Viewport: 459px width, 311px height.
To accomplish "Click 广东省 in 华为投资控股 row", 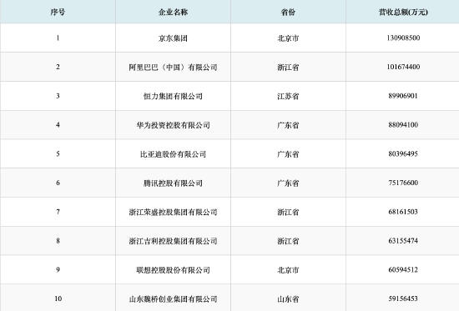I will coord(288,125).
